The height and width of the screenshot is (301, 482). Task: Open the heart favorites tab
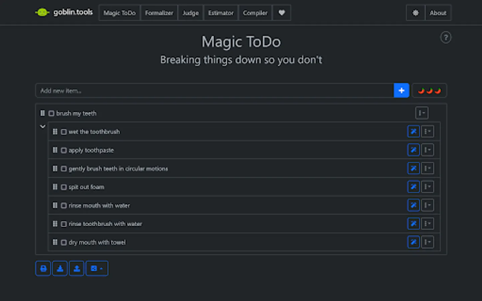(x=282, y=13)
